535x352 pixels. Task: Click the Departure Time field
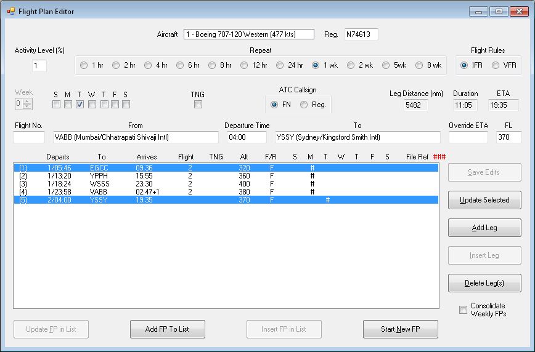point(247,137)
